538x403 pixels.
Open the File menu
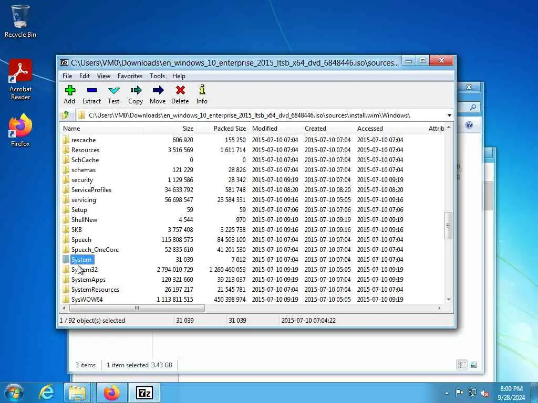click(67, 76)
